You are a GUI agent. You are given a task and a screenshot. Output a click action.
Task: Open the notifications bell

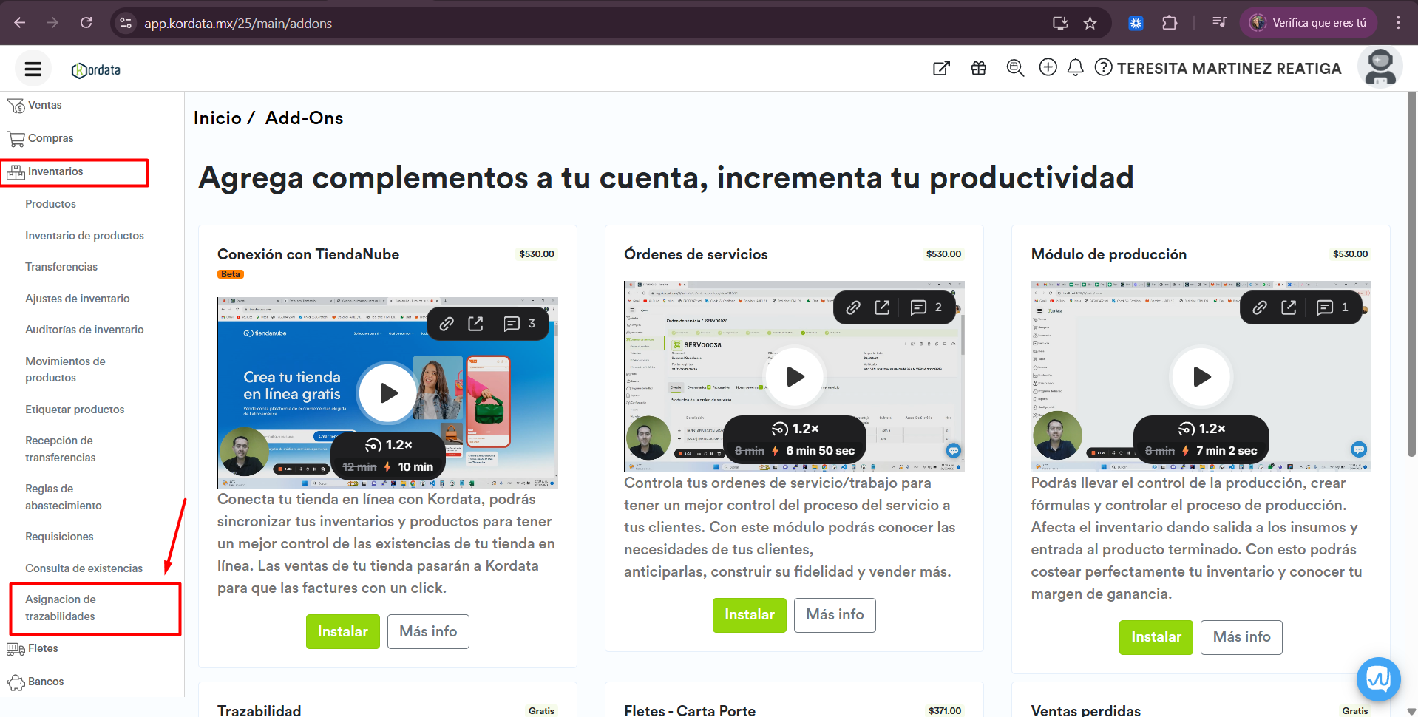1076,68
